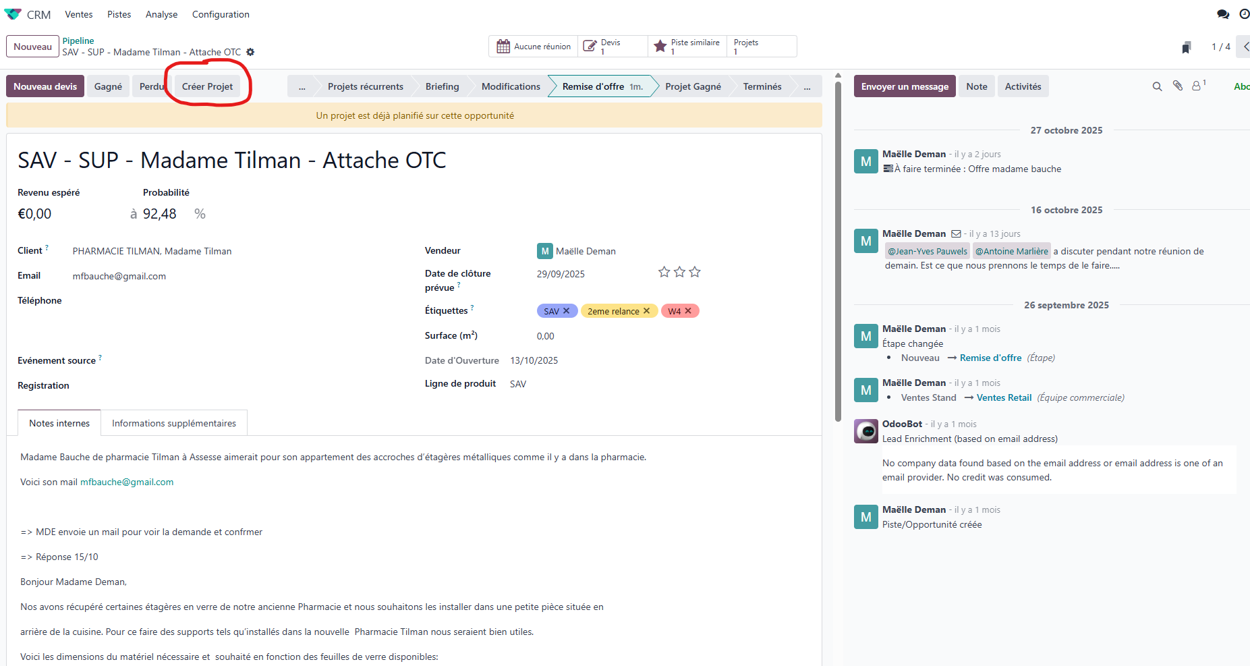
Task: Remove the SAV tag
Action: coord(567,311)
